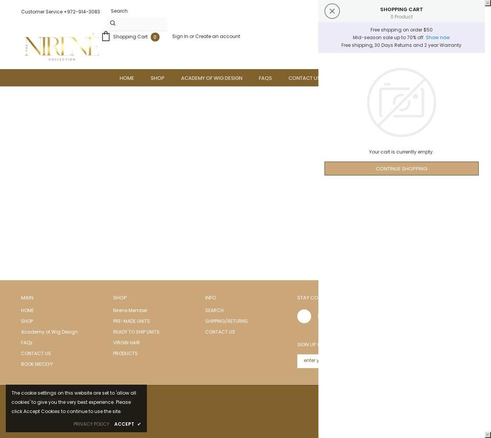Click the scrollbar down arrow
Screen dimensions: 491x438
coord(488,435)
